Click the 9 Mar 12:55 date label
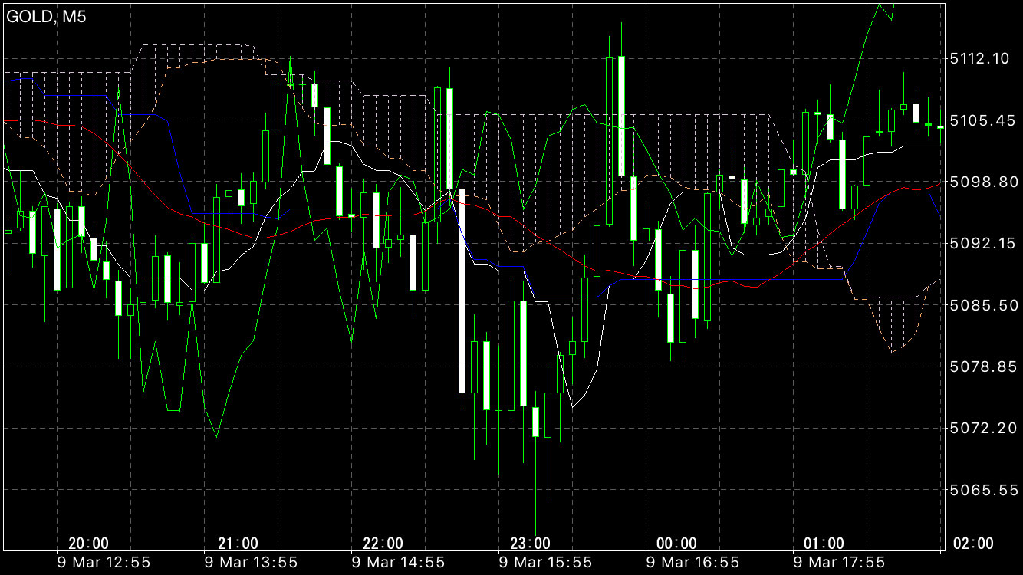Viewport: 1023px width, 575px height. pos(104,563)
